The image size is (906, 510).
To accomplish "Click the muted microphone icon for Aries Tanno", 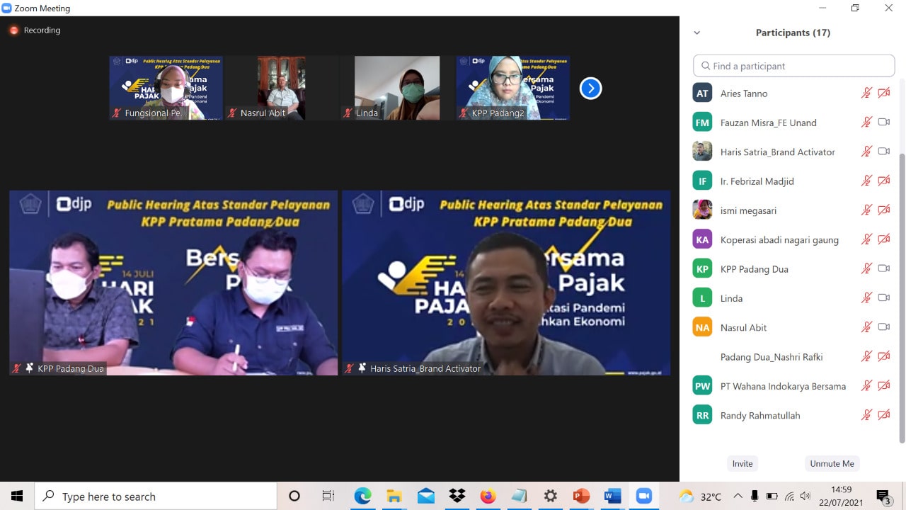I will point(866,93).
